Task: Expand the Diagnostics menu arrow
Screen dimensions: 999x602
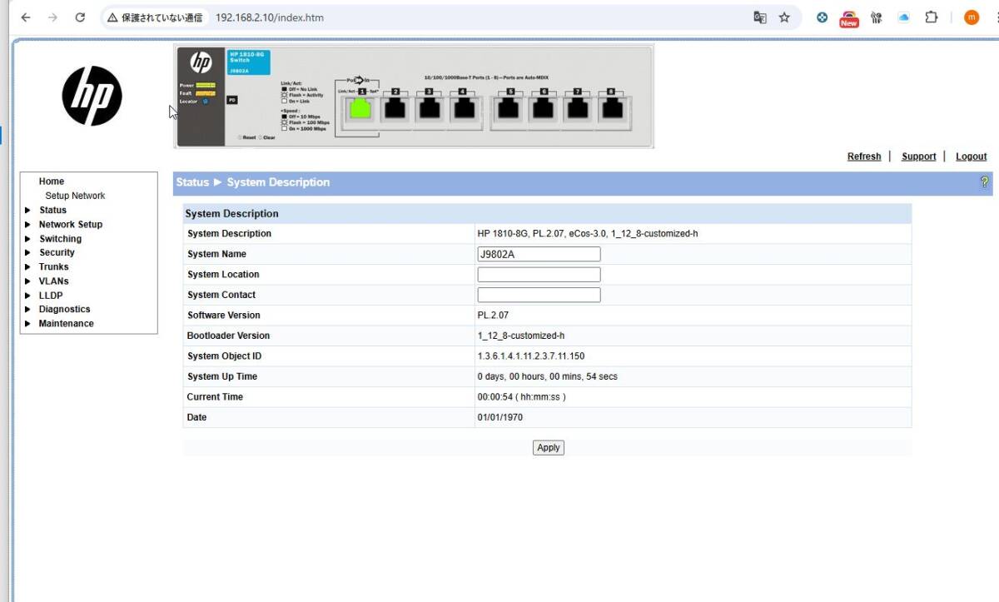Action: coord(27,310)
